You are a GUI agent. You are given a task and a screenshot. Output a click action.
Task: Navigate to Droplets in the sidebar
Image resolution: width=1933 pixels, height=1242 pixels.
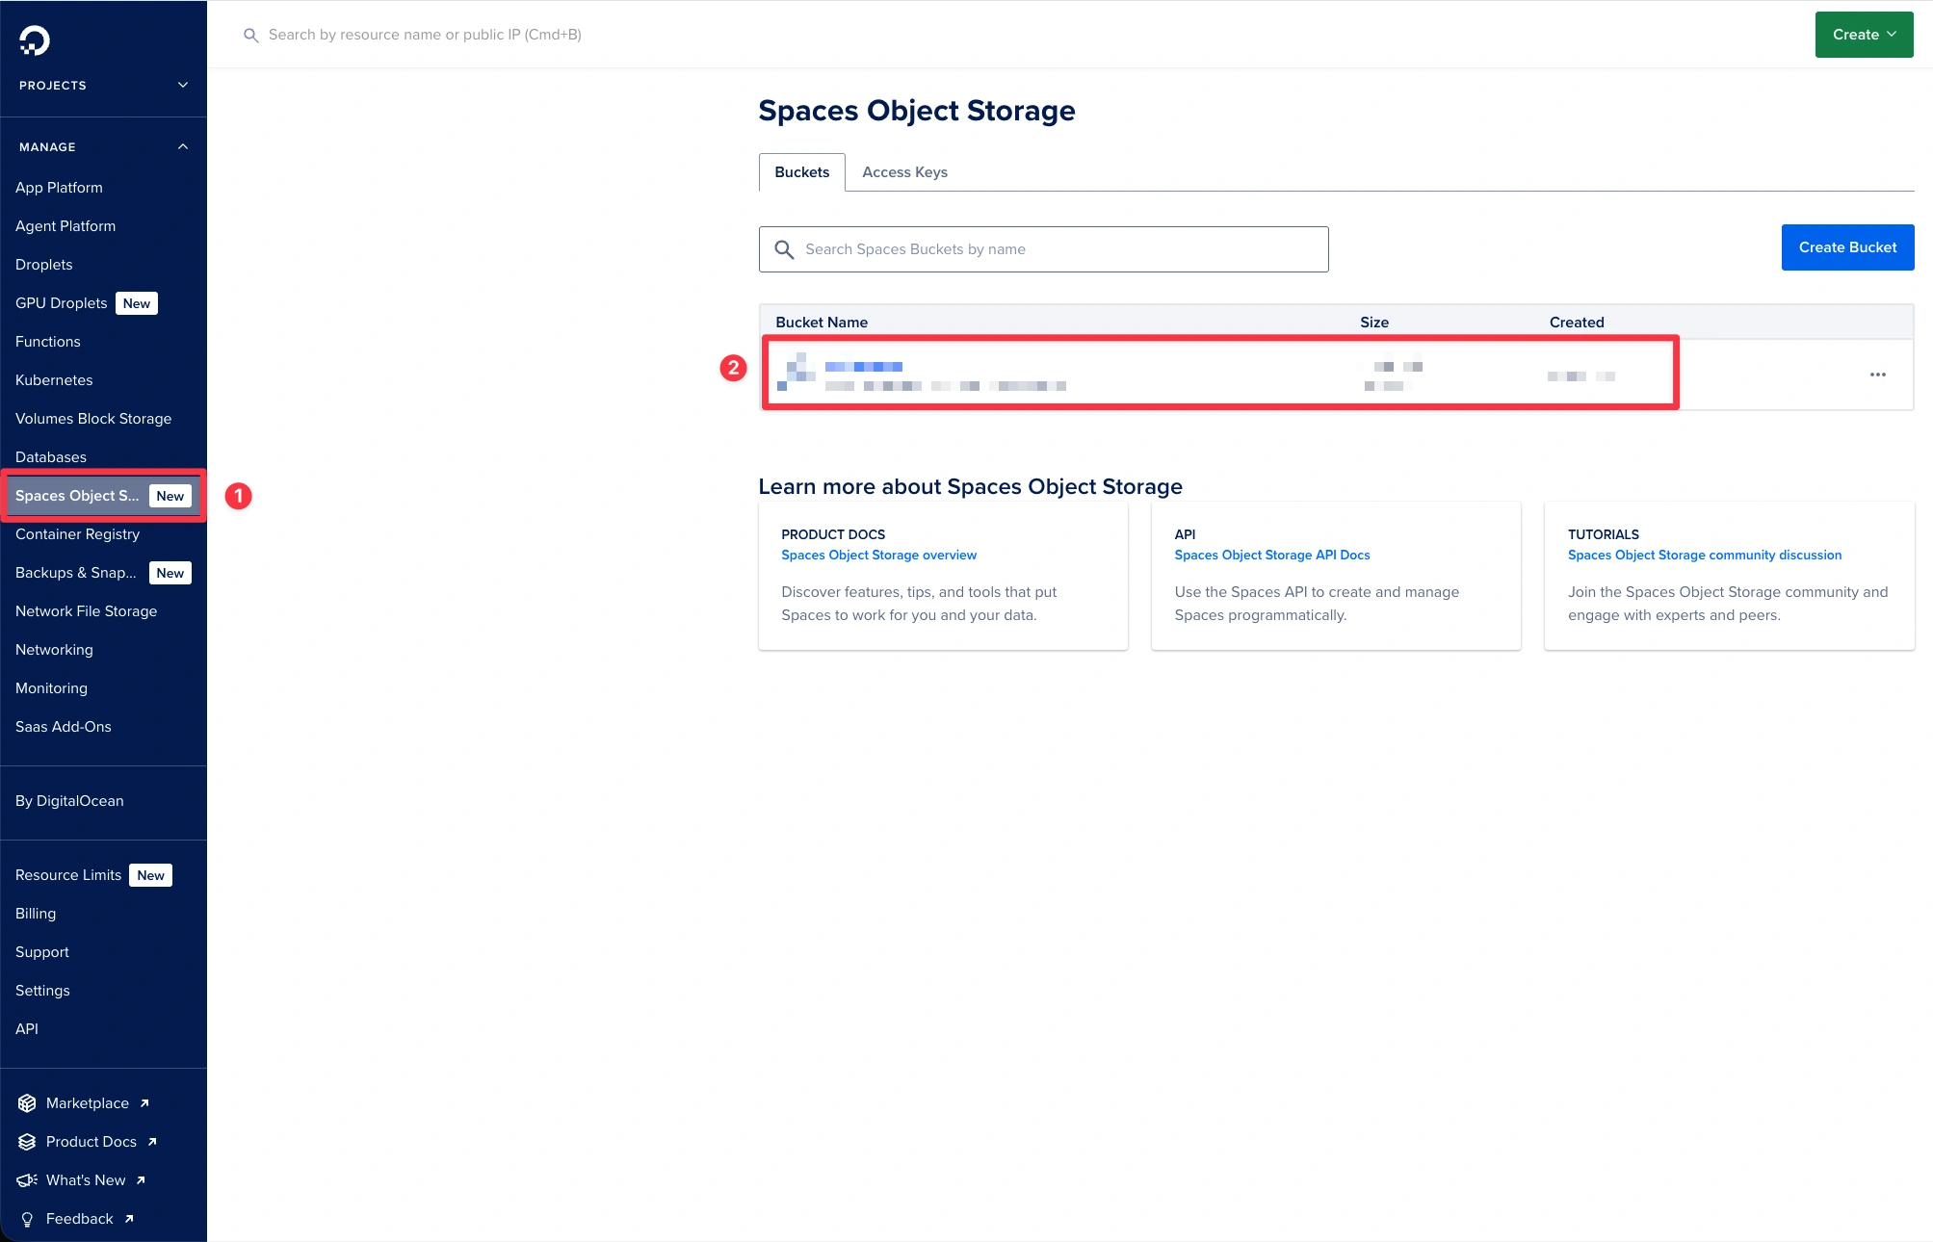click(43, 264)
